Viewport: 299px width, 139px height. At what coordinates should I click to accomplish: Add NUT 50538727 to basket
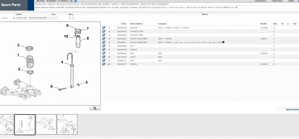coord(104,60)
